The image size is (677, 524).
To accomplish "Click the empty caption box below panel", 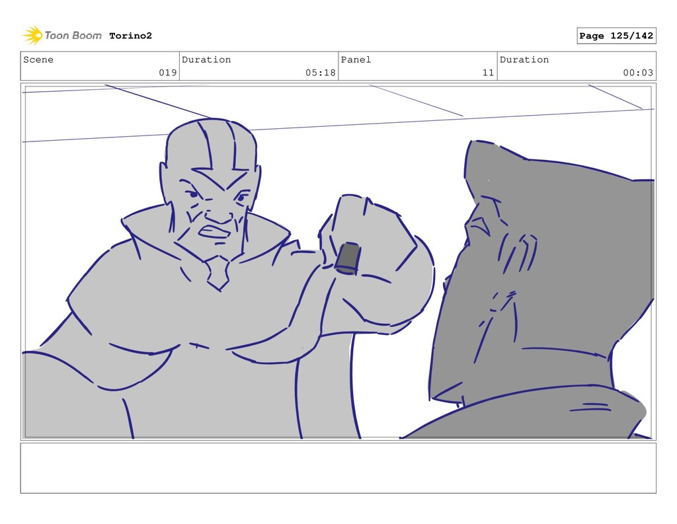I will pyautogui.click(x=338, y=468).
